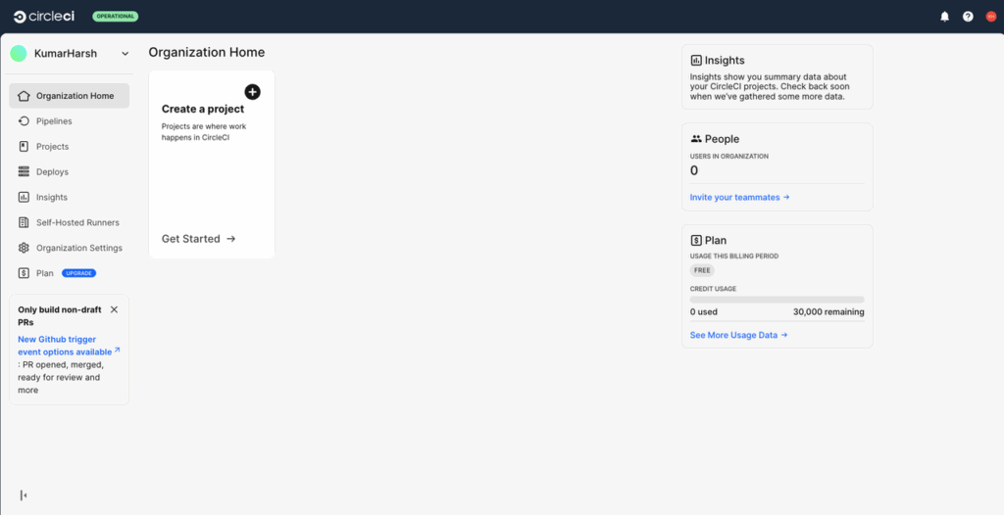Click the Create a project heading

(202, 109)
